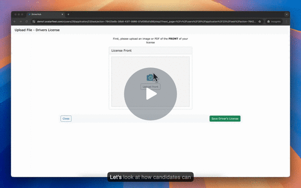This screenshot has height=188, width=301.
Task: Bookmark this page with star icon
Action: (260, 21)
